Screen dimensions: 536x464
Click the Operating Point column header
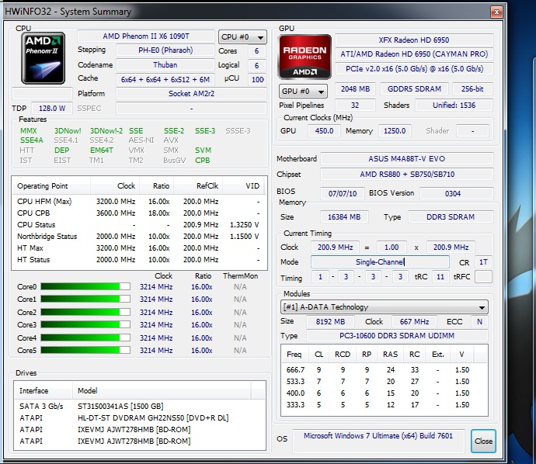point(51,186)
